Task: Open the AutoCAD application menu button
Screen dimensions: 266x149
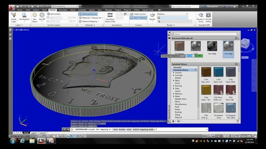Action: point(12,8)
